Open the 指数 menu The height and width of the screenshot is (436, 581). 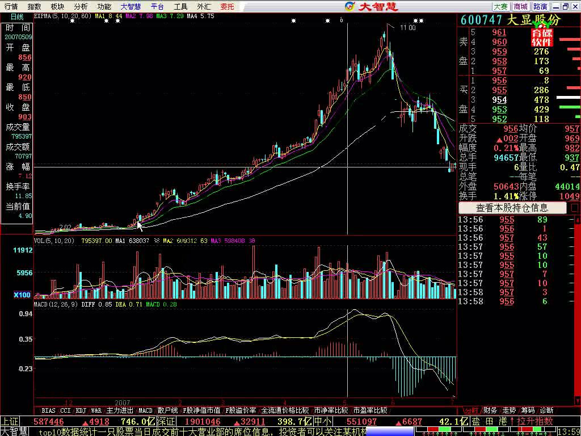click(x=34, y=6)
